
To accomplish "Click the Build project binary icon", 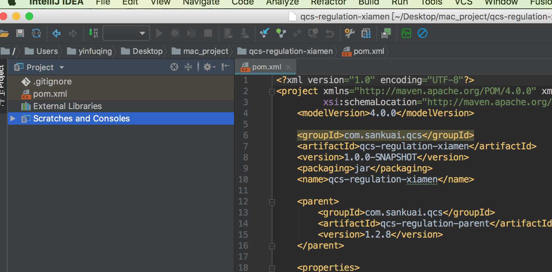I will tap(93, 33).
